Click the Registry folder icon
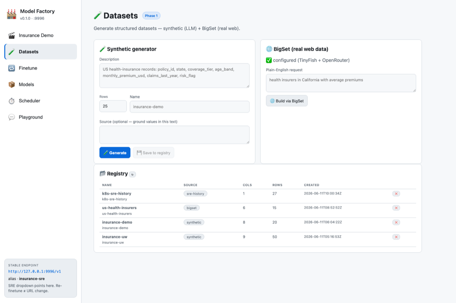Viewport: 456px width, 303px height. (x=103, y=174)
